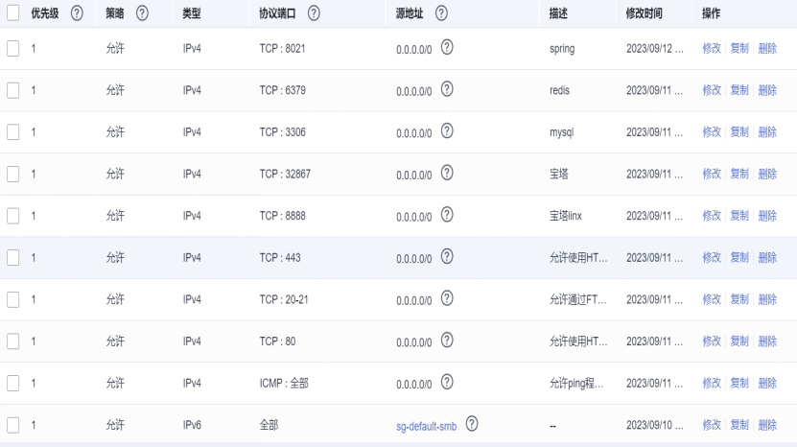
Task: Click 删除 for the TCP : 6379 redis rule
Action: tap(767, 90)
